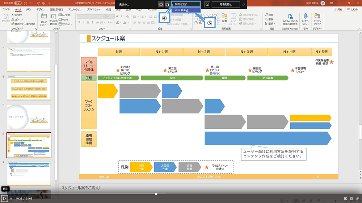The width and height of the screenshot is (362, 203).
Task: Click the ディクテーション microphone icon
Action: (306, 16)
